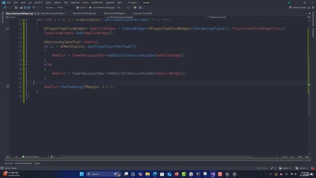Viewport: 316px width, 178px height.
Task: Open the Crunch project scope dropdown
Action: (55, 17)
